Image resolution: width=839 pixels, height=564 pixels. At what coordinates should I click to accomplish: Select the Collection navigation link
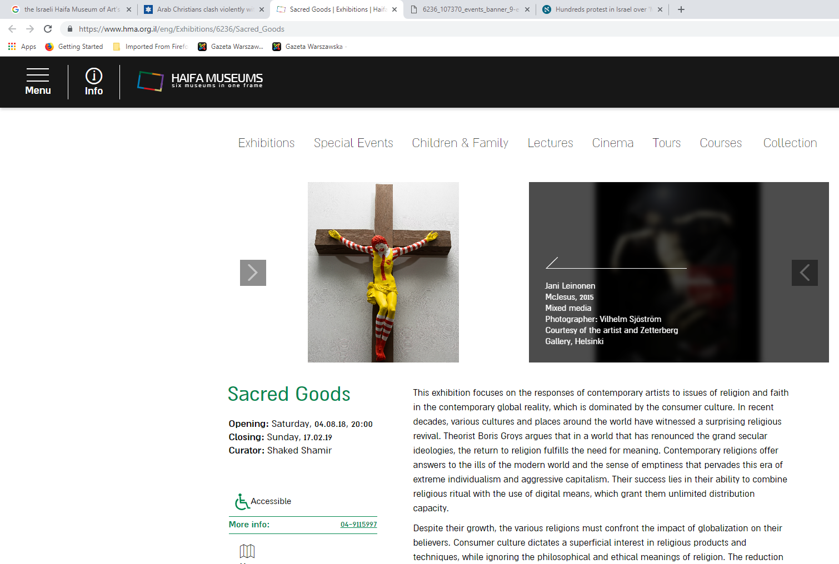coord(790,143)
